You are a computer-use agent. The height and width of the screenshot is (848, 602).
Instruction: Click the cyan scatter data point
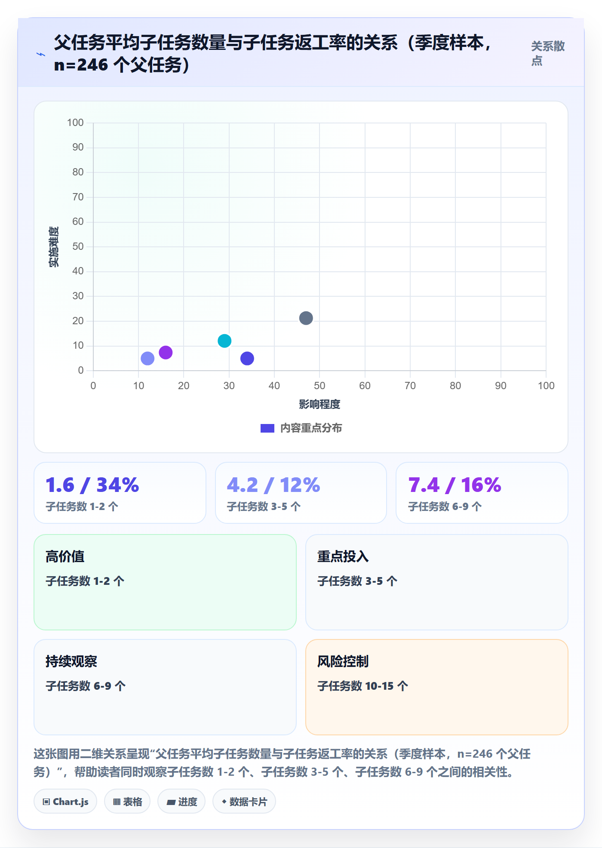pyautogui.click(x=224, y=341)
